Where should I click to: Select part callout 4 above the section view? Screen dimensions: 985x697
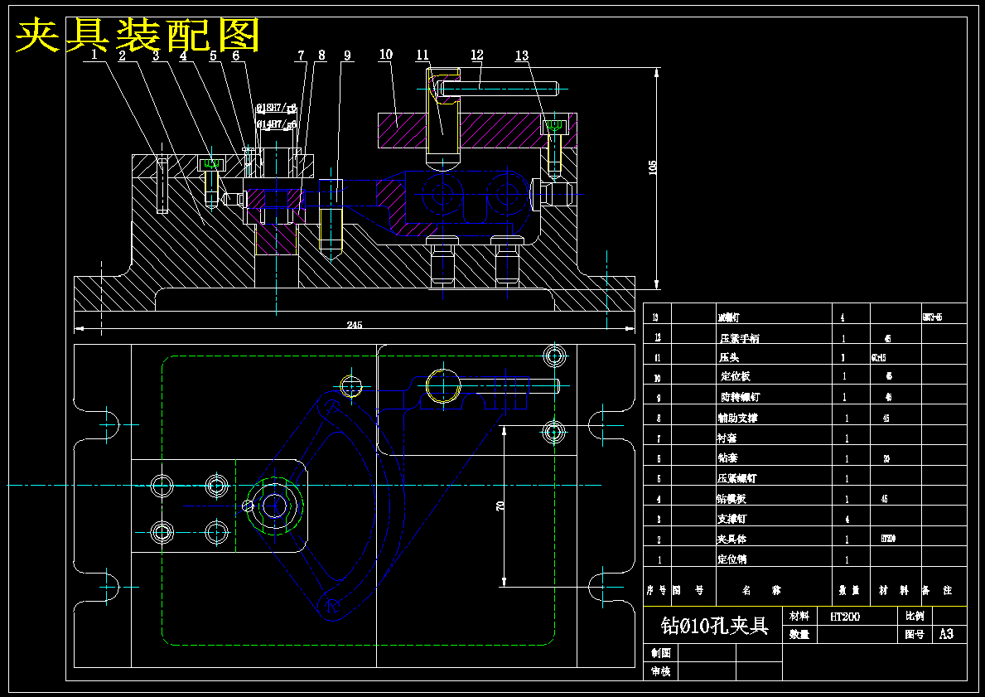coord(183,56)
